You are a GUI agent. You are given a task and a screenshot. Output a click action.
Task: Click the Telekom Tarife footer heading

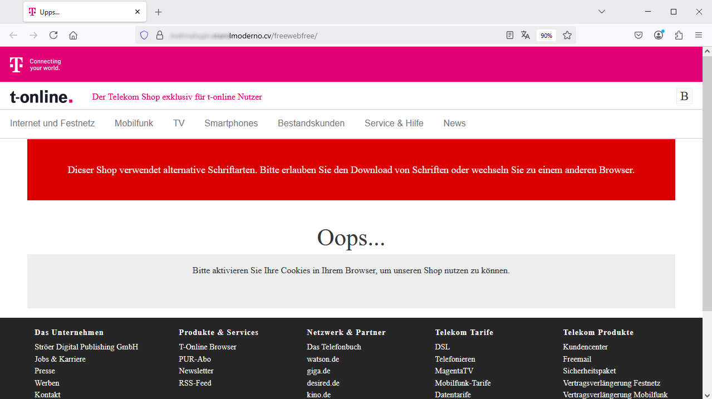(x=464, y=332)
